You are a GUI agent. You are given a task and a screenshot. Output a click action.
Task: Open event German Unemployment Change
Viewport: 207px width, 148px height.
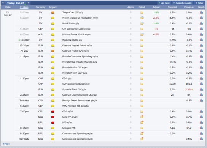click(80, 95)
